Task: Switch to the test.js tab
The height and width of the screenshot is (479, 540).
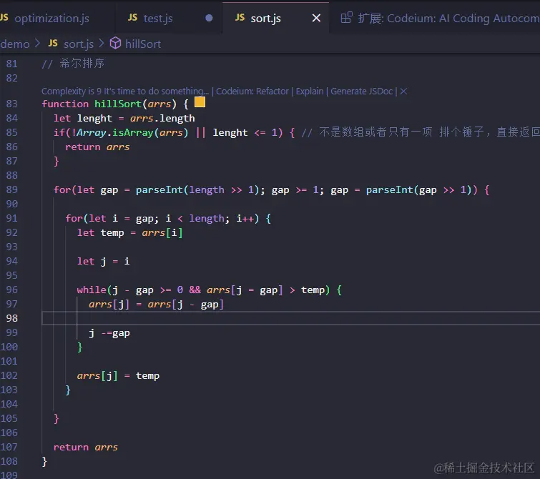Action: pos(158,19)
